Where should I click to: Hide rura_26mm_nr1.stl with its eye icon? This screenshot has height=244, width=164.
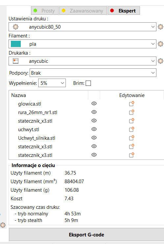click(x=94, y=112)
